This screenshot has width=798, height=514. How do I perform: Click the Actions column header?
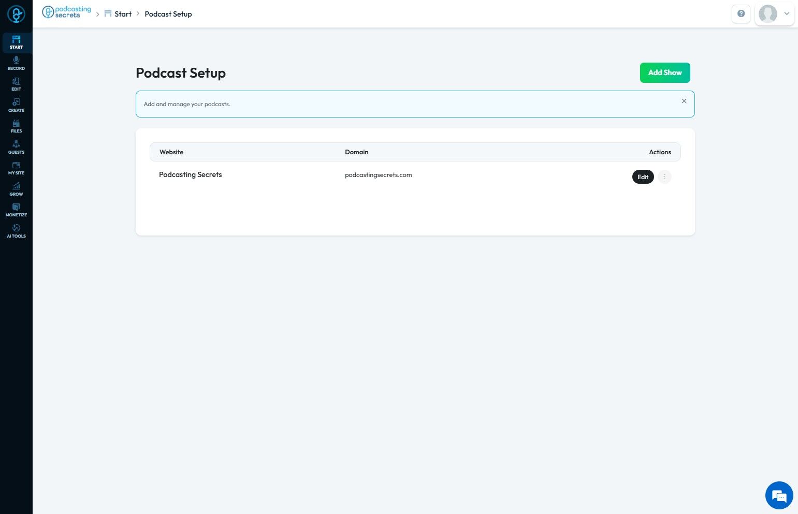[x=660, y=152]
